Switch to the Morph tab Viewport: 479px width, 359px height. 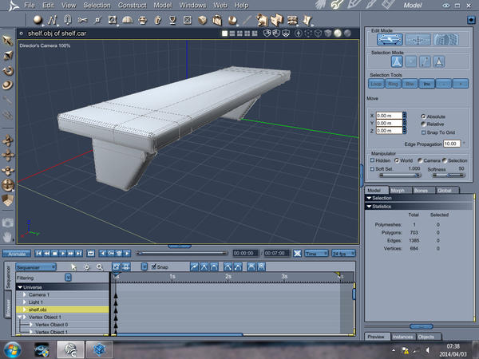click(x=397, y=190)
